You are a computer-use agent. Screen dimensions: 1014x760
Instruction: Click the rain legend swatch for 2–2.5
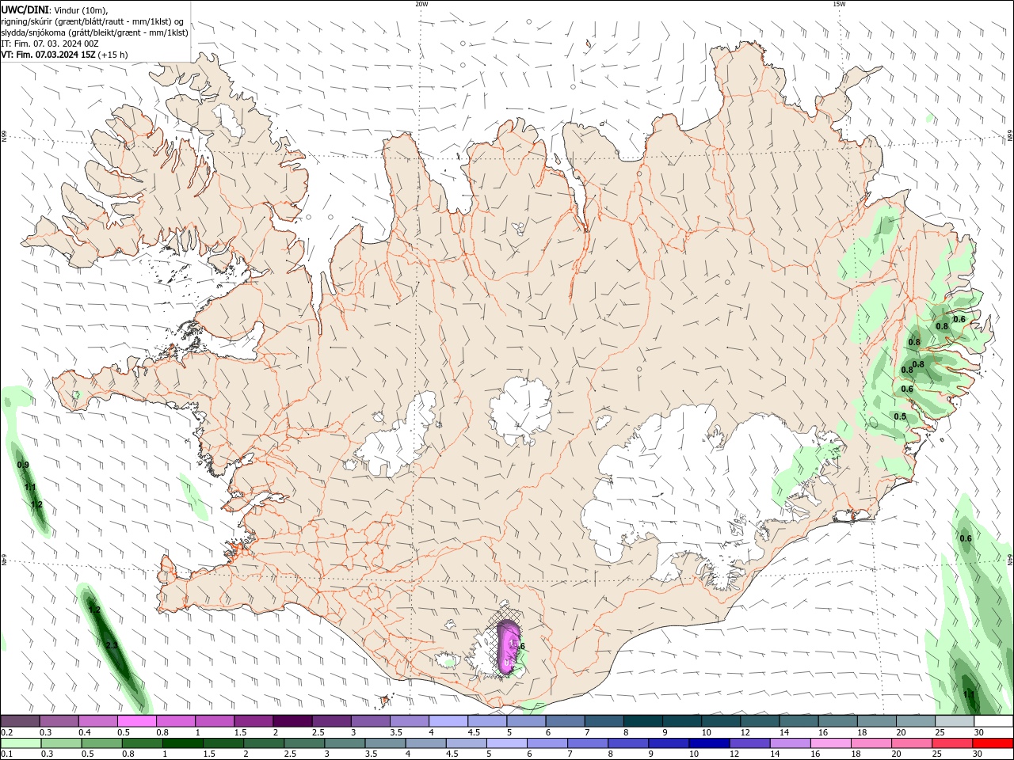point(263,743)
